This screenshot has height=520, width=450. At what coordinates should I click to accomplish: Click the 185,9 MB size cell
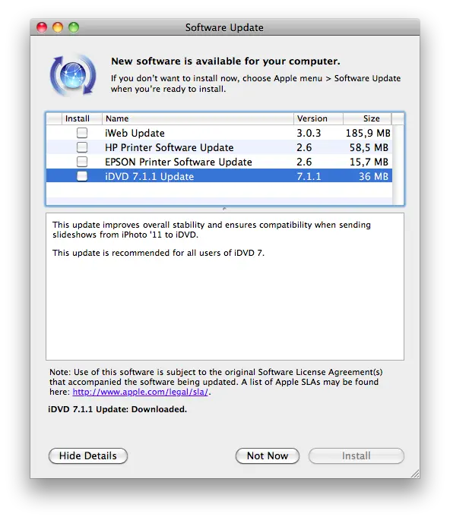tap(368, 133)
